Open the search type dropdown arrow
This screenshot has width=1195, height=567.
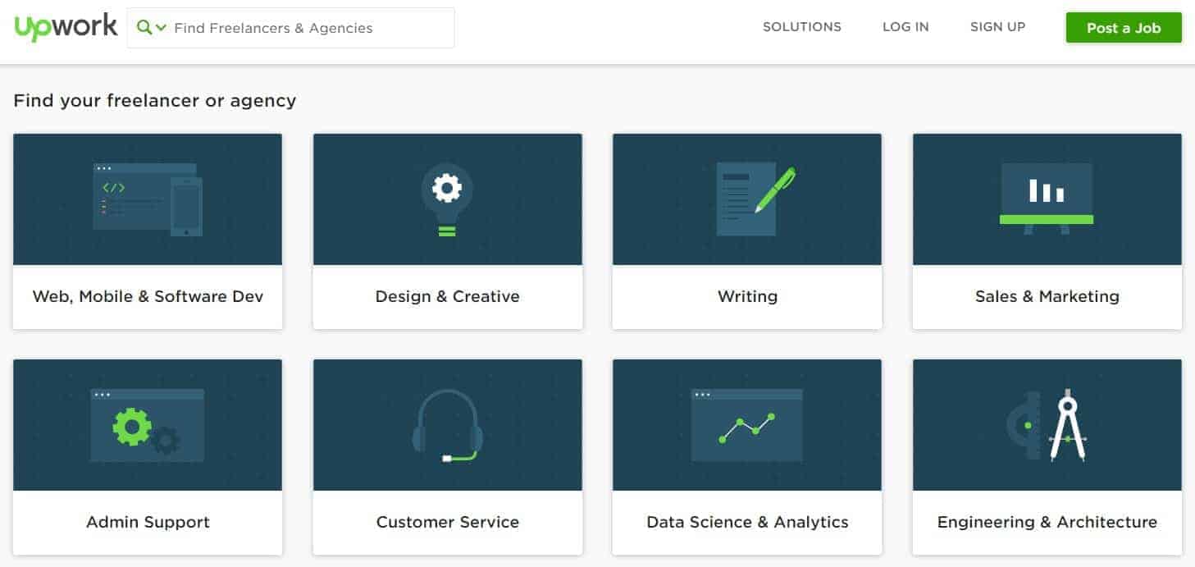click(x=161, y=28)
